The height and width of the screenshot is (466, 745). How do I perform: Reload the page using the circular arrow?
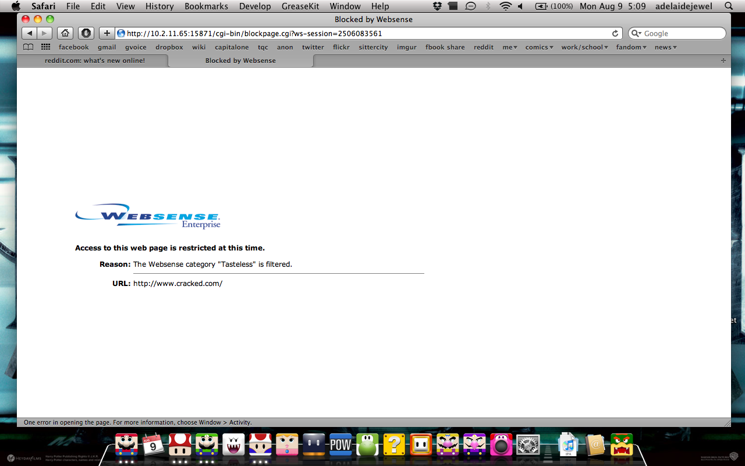615,34
